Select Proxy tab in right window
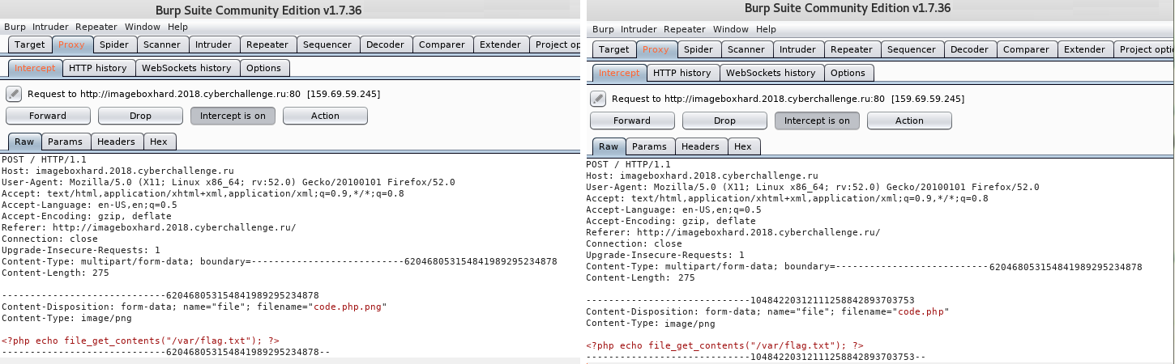1175x364 pixels. pos(656,49)
